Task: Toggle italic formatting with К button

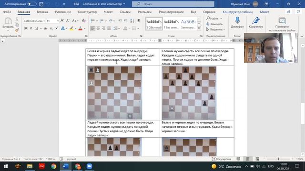Action: pyautogui.click(x=31, y=28)
